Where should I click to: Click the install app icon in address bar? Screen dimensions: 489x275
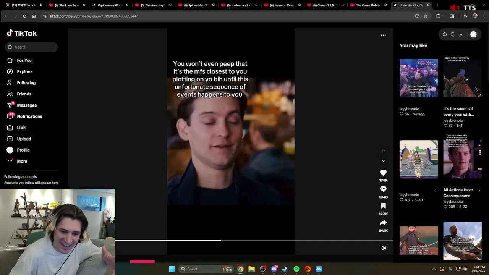(417, 16)
